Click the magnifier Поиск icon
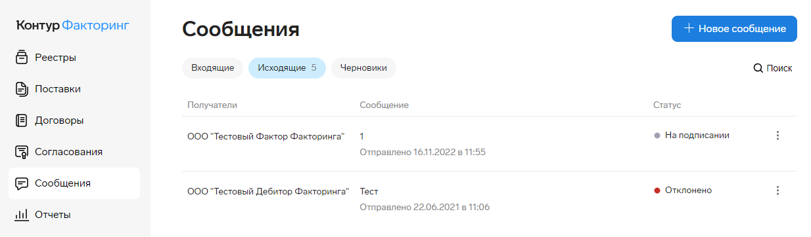 pos(758,68)
